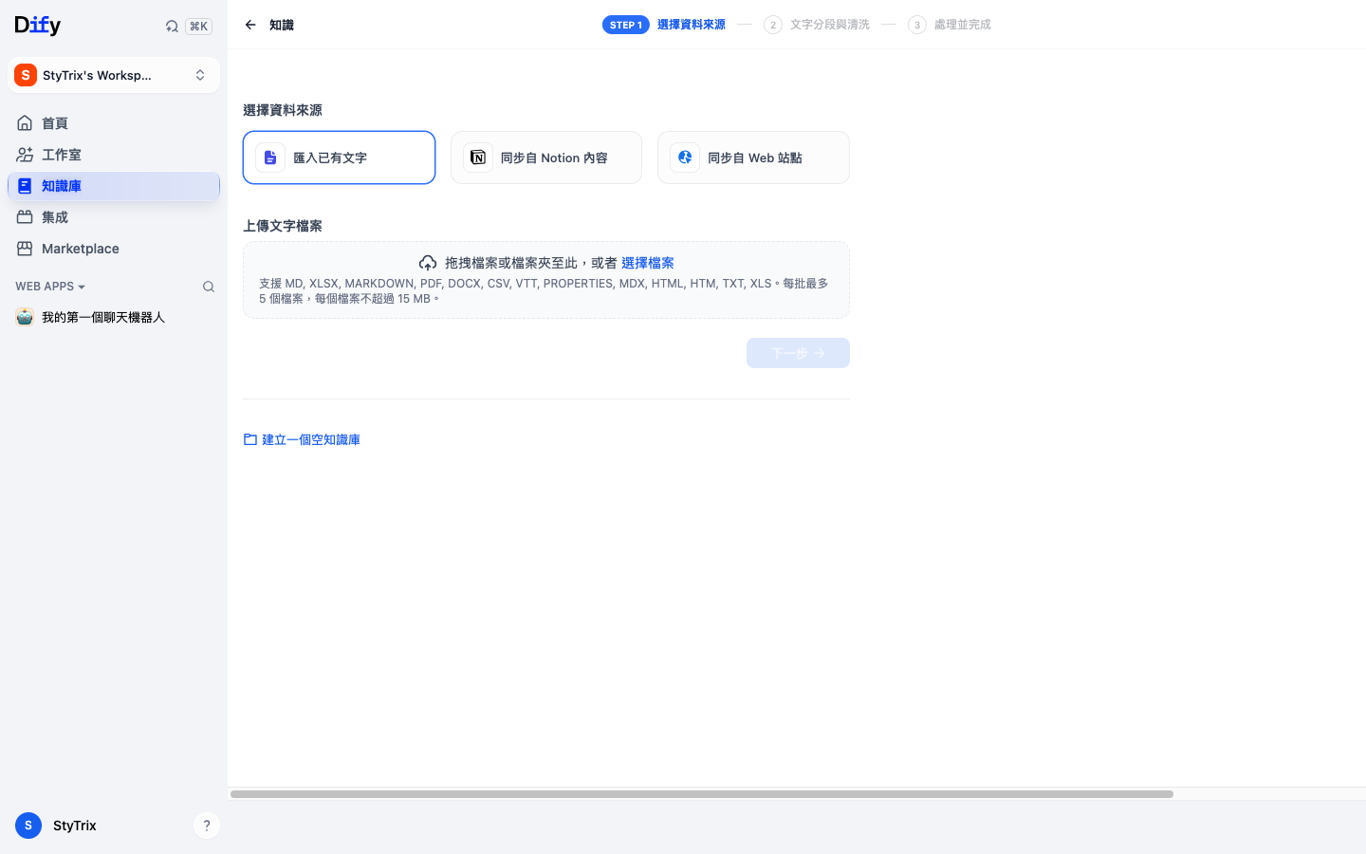Open Marketplace in the sidebar
Viewport: 1366px width, 854px height.
click(x=114, y=249)
